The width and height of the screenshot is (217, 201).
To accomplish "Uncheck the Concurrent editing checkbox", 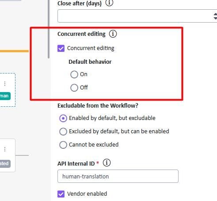I will (61, 48).
